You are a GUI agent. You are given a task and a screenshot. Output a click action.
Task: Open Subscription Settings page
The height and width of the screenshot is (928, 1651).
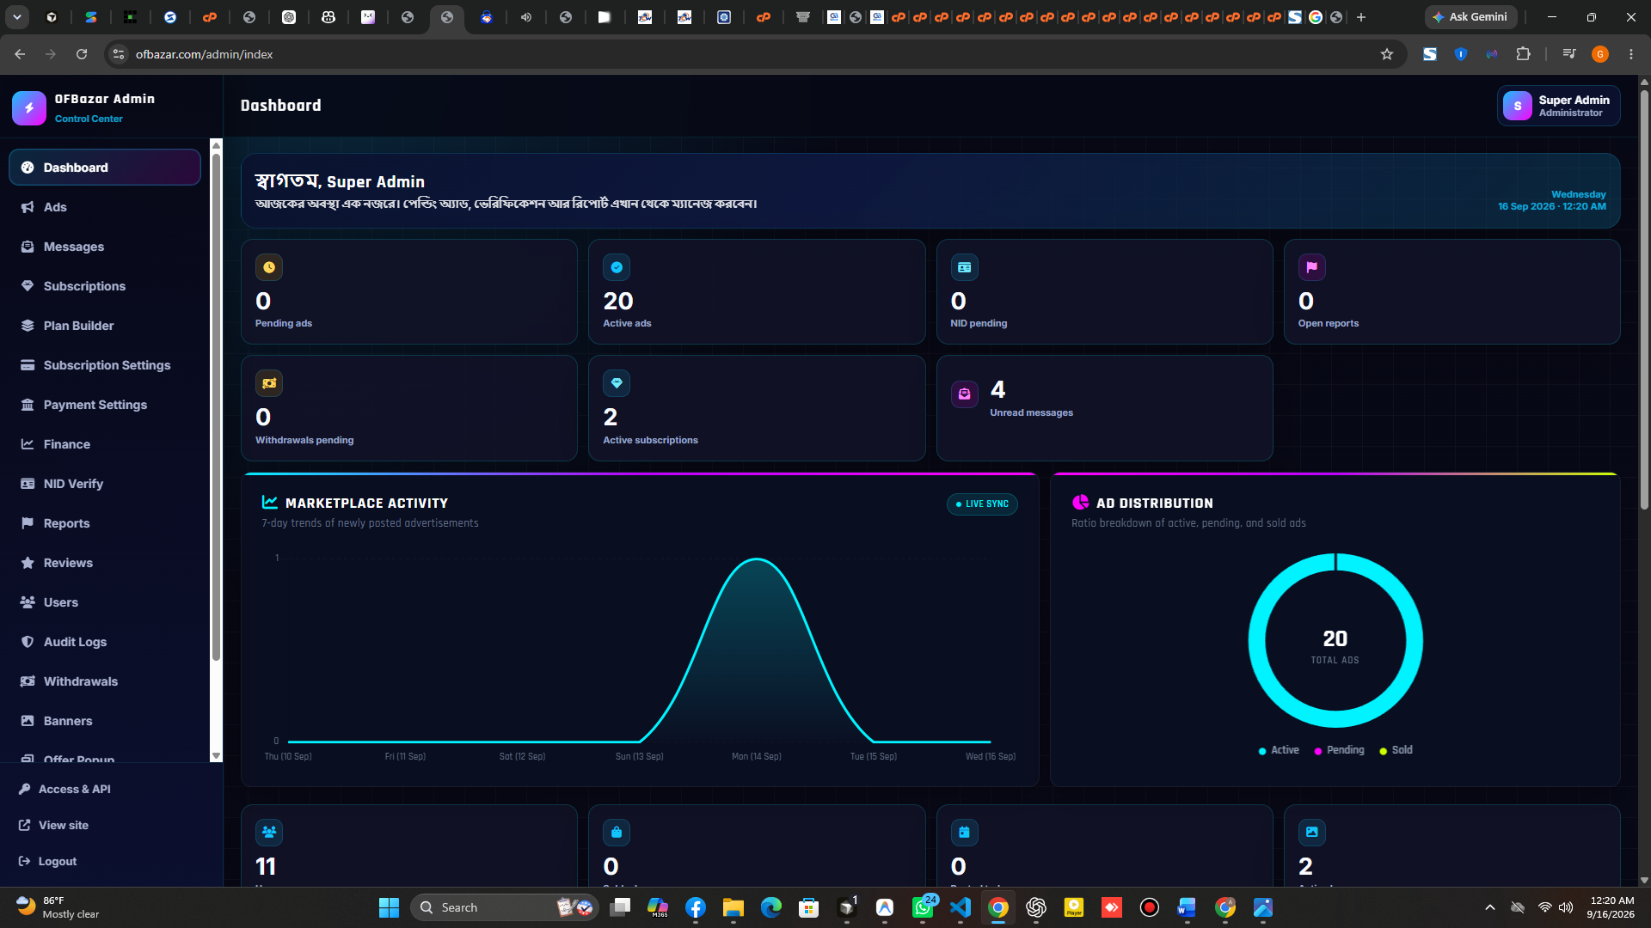point(105,365)
